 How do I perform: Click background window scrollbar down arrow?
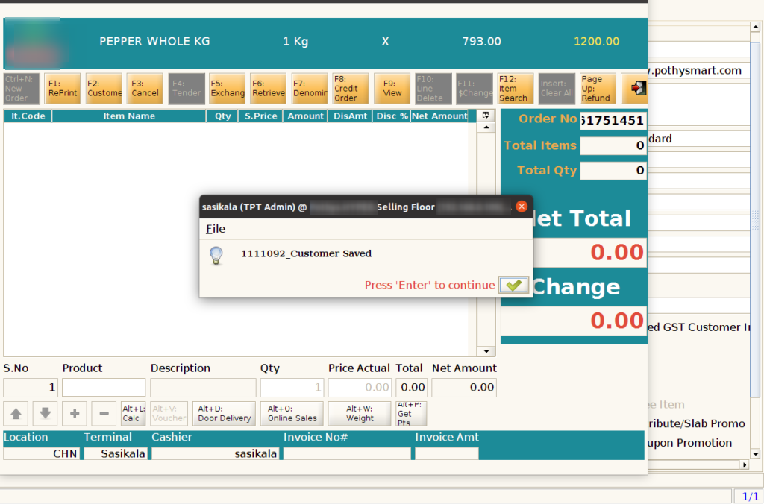click(x=755, y=454)
